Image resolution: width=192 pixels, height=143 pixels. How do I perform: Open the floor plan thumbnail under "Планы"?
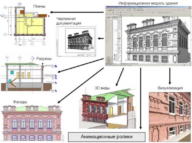pyautogui.click(x=25, y=24)
